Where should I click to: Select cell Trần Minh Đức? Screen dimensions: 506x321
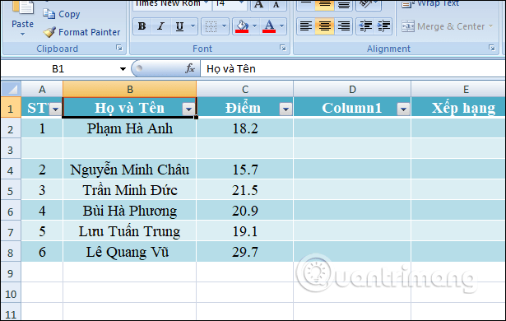click(x=130, y=190)
